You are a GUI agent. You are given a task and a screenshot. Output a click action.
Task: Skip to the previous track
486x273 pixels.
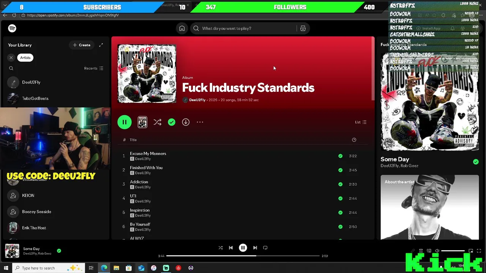pyautogui.click(x=231, y=248)
